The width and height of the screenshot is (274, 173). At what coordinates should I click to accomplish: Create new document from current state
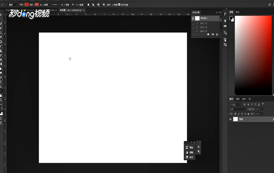[208, 34]
